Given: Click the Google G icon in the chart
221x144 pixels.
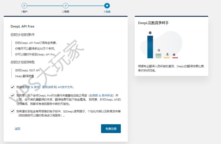Looking at the screenshot, I should click(159, 50).
